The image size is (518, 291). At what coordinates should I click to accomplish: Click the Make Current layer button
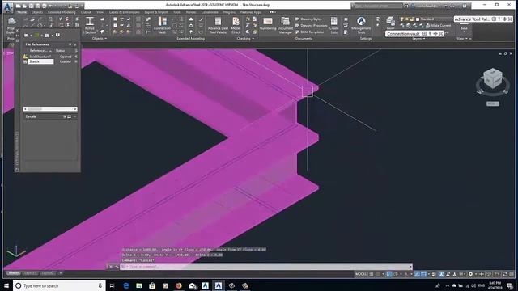[x=439, y=25]
